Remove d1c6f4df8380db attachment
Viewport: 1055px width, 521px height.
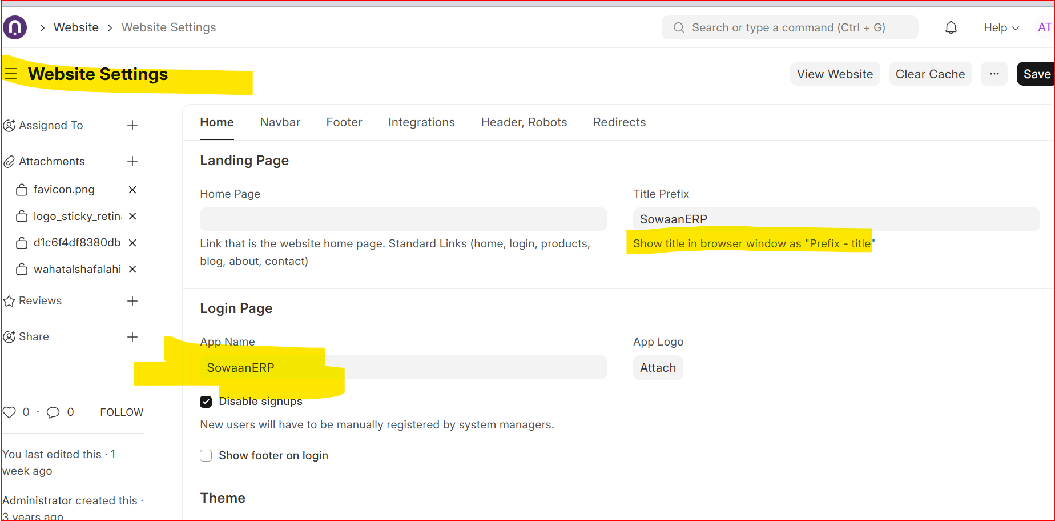[132, 243]
